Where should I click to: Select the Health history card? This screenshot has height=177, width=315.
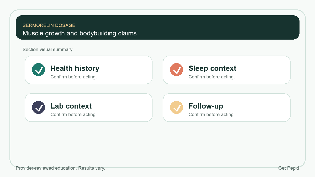(88, 70)
